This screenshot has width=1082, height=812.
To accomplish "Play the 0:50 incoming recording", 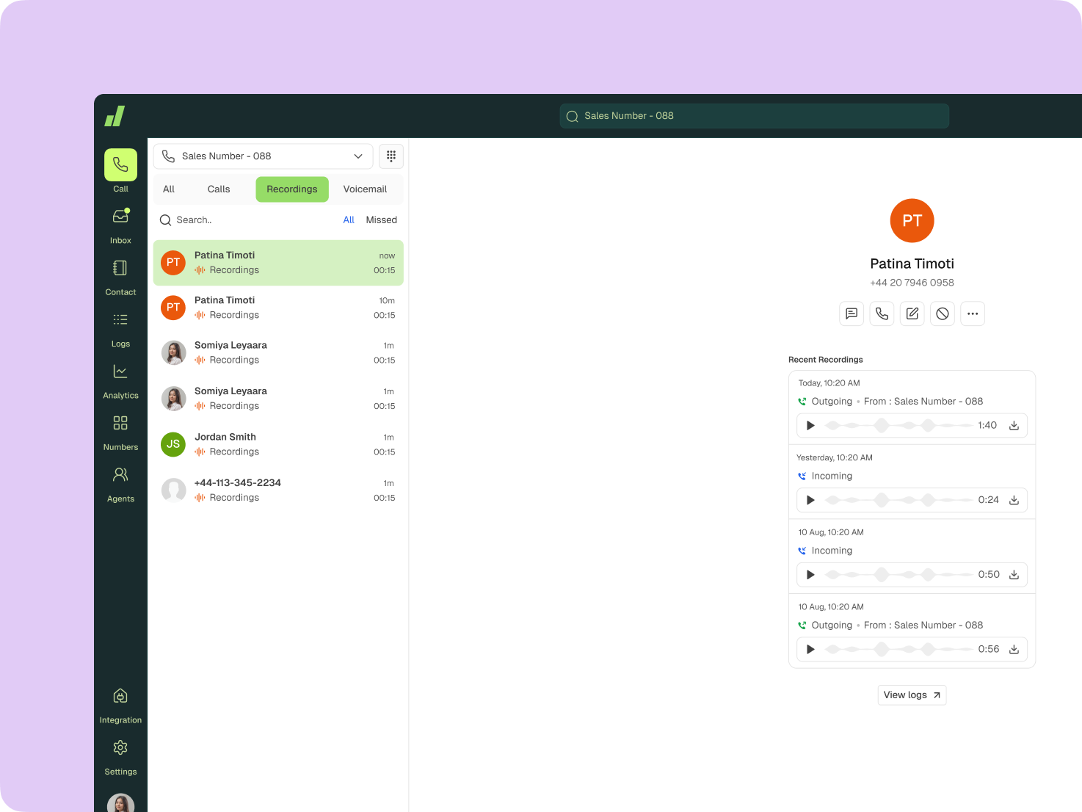I will [x=810, y=574].
